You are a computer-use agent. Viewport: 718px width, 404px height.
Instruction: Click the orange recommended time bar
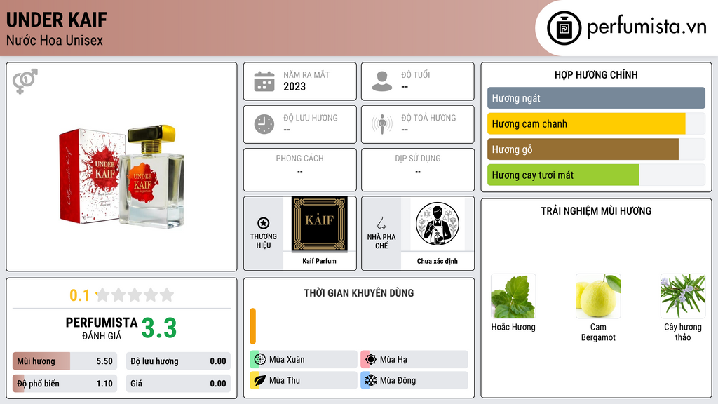click(252, 326)
